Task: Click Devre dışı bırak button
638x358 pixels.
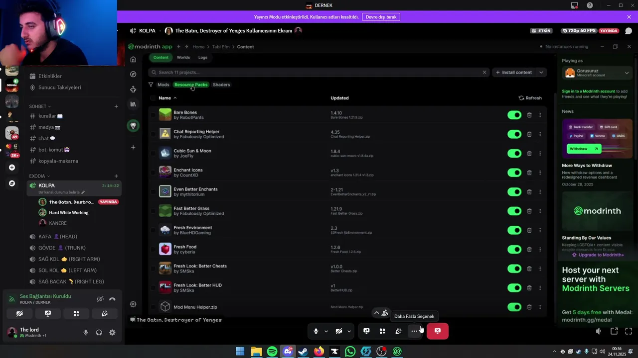Action: [x=381, y=17]
